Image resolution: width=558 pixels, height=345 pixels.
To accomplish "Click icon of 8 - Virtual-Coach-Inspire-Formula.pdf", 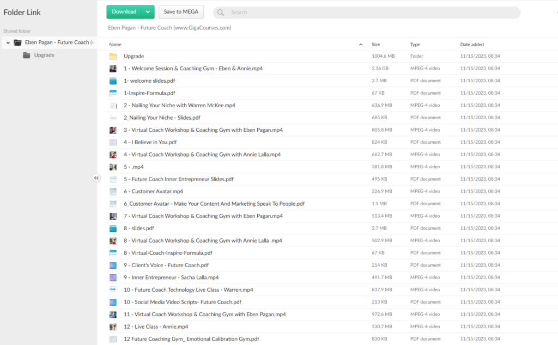I will [x=113, y=253].
